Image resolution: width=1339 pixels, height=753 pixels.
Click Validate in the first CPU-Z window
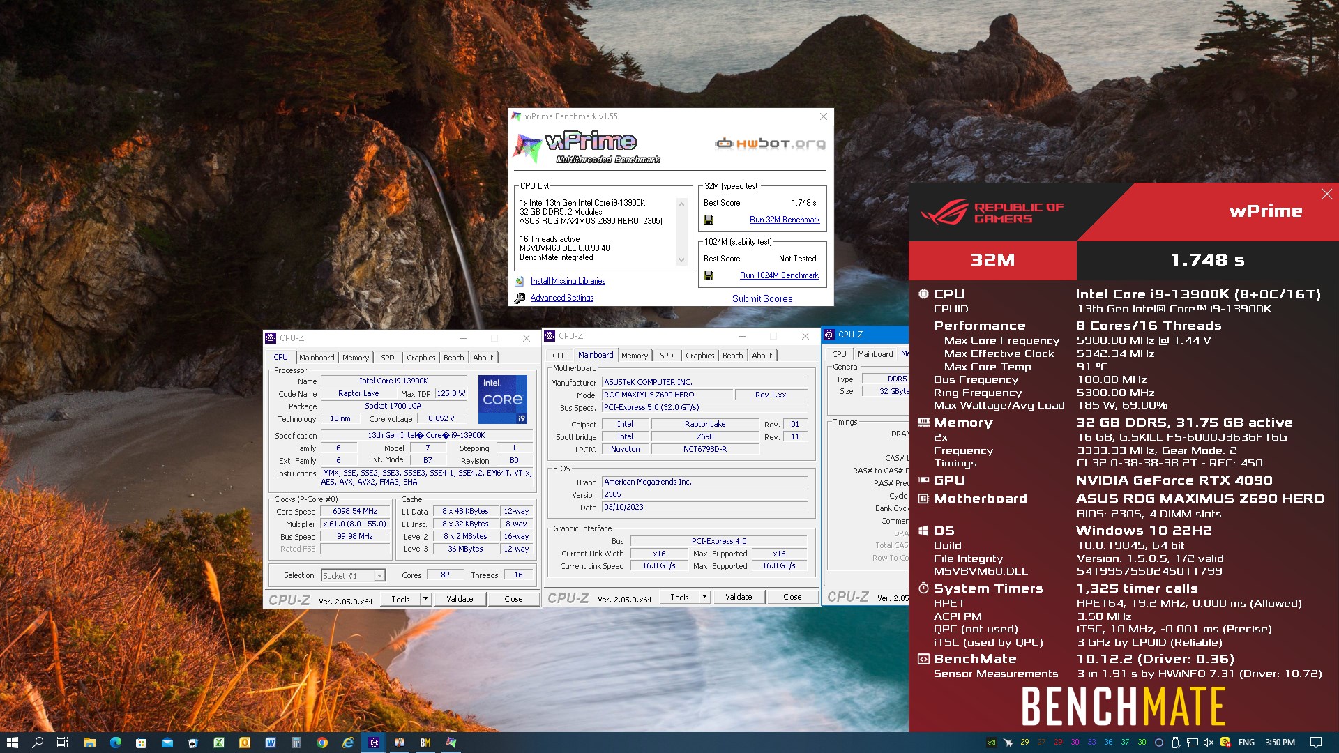460,599
